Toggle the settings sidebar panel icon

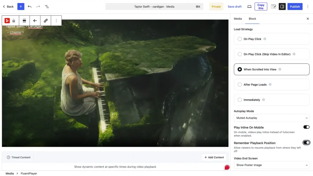tap(282, 7)
